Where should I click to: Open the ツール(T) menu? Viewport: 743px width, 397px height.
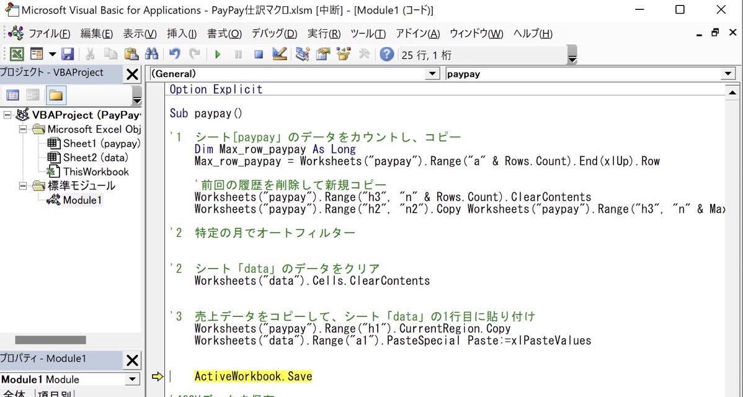coord(368,33)
